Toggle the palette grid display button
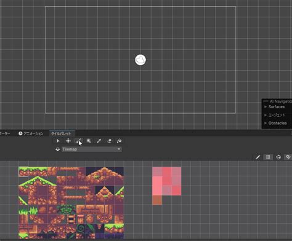 [x=268, y=157]
